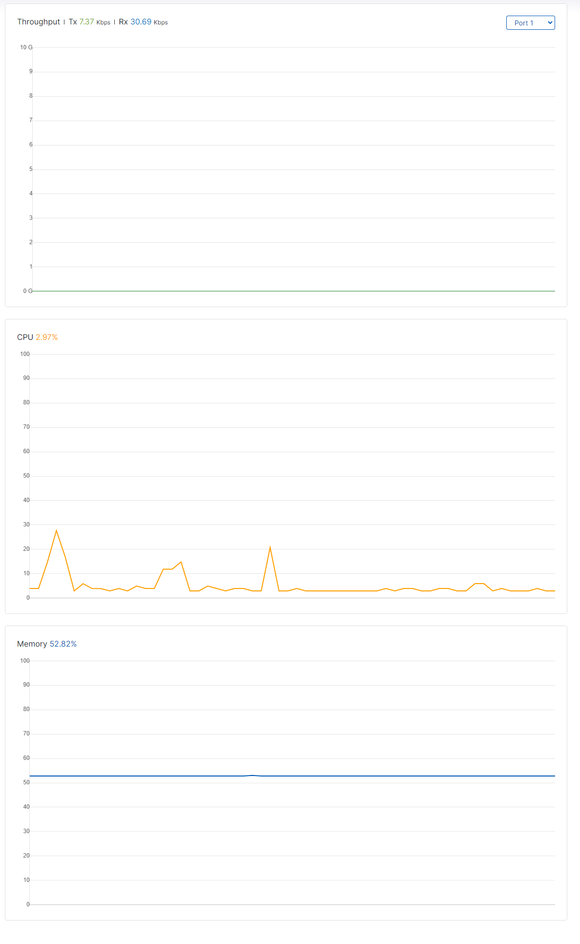
Task: Click the CPU chart heading text
Action: click(25, 337)
